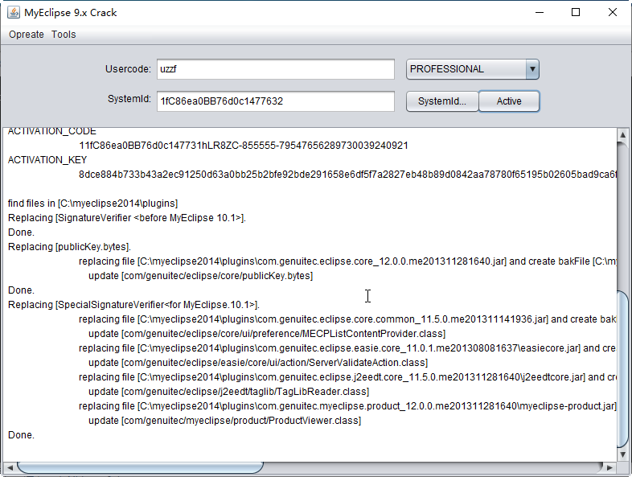The height and width of the screenshot is (477, 632).
Task: Click into the Usercode text field
Action: click(x=275, y=69)
